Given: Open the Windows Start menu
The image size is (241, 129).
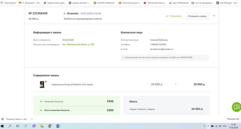Looking at the screenshot, I should [x=2, y=126].
